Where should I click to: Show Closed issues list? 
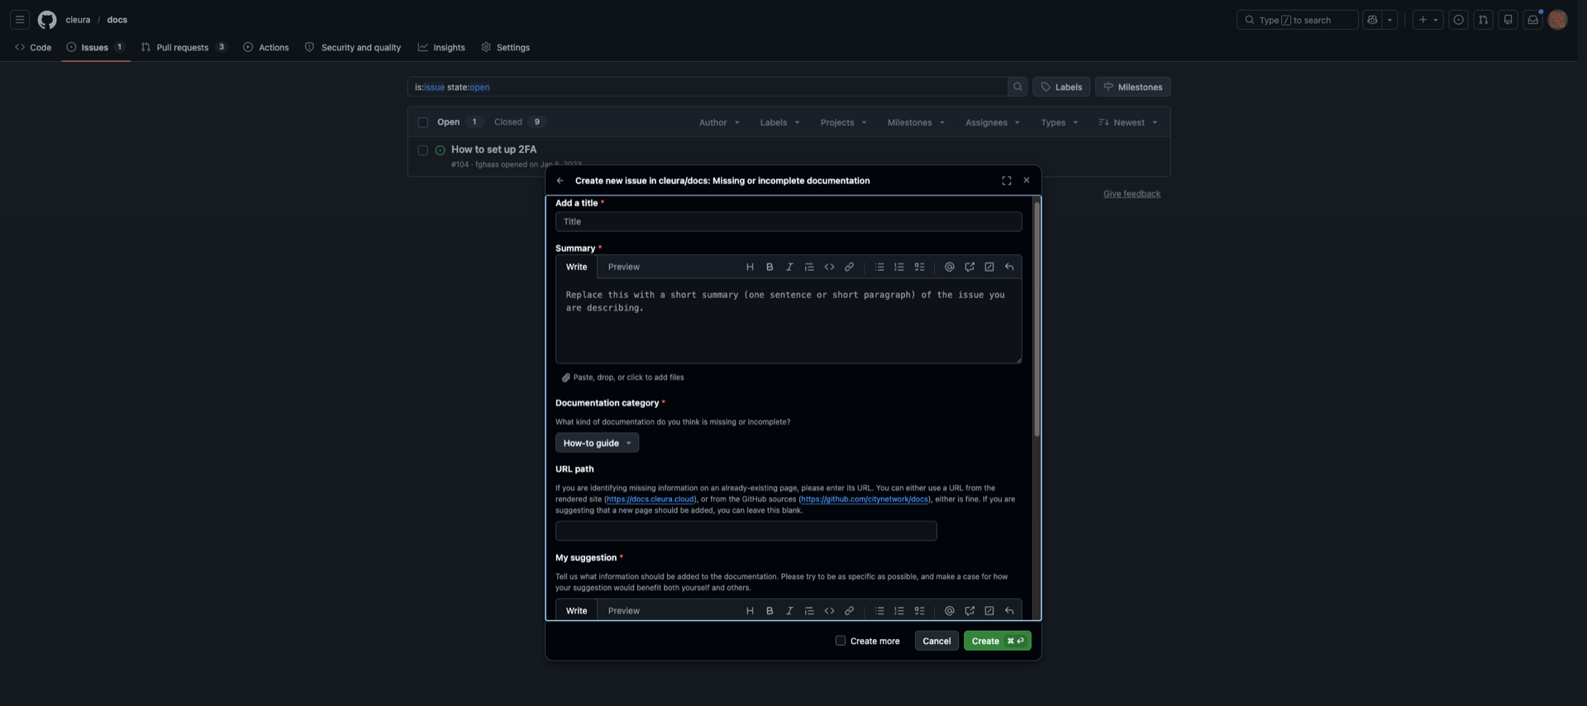point(518,122)
